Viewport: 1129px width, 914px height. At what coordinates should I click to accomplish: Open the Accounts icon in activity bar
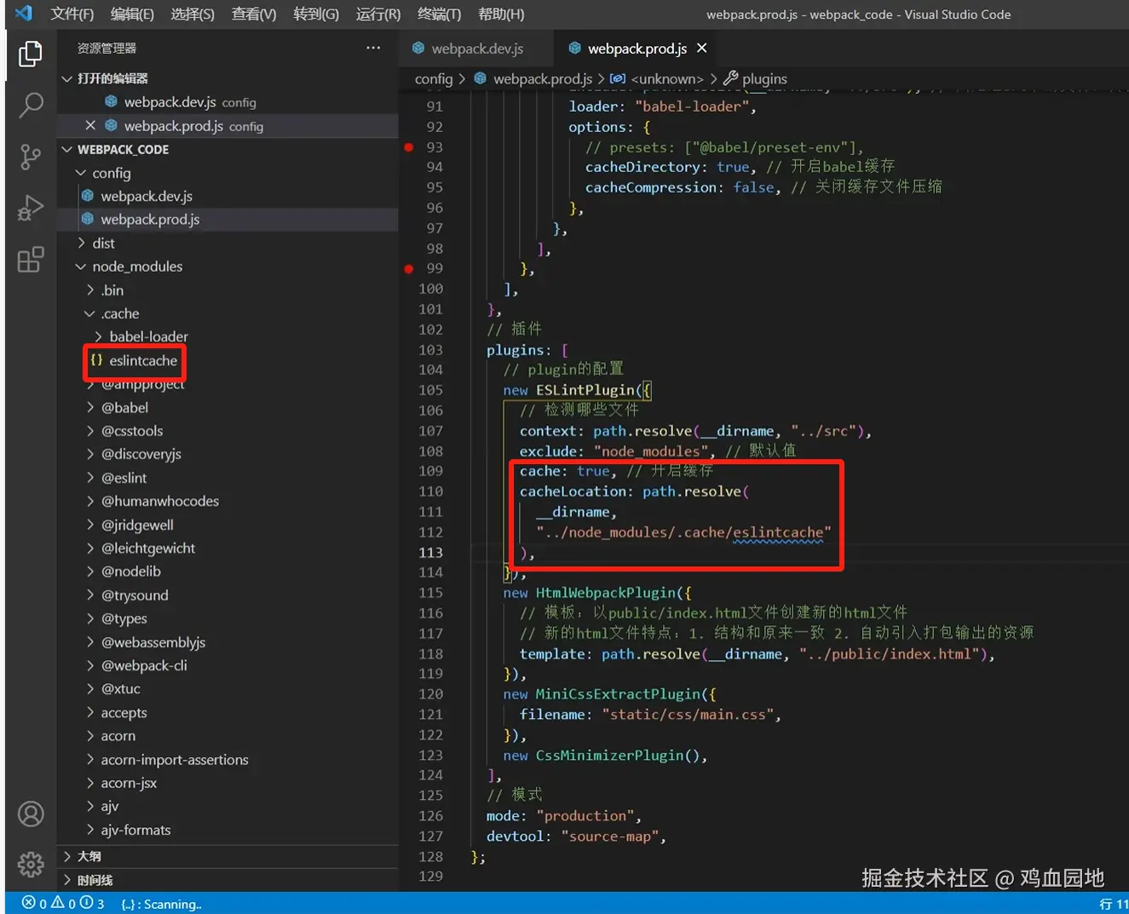pyautogui.click(x=31, y=814)
